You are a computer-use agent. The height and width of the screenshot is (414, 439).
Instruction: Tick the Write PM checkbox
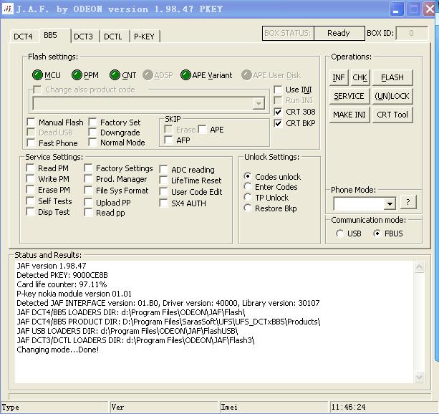point(30,179)
